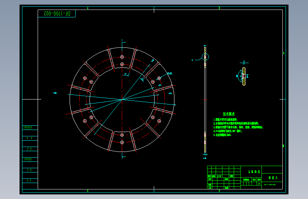The height and width of the screenshot is (199, 308).
Task: Click zone number 1 on bottom border
Action: tap(88, 191)
